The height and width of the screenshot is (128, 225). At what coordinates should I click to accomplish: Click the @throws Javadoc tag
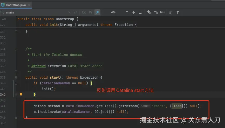(x=38, y=66)
